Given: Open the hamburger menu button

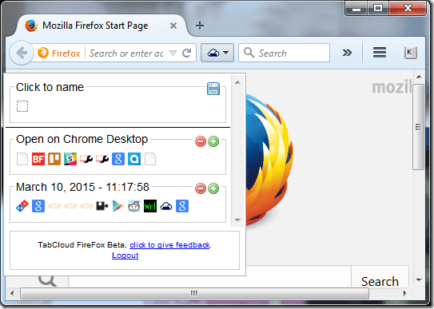Looking at the screenshot, I should click(380, 53).
